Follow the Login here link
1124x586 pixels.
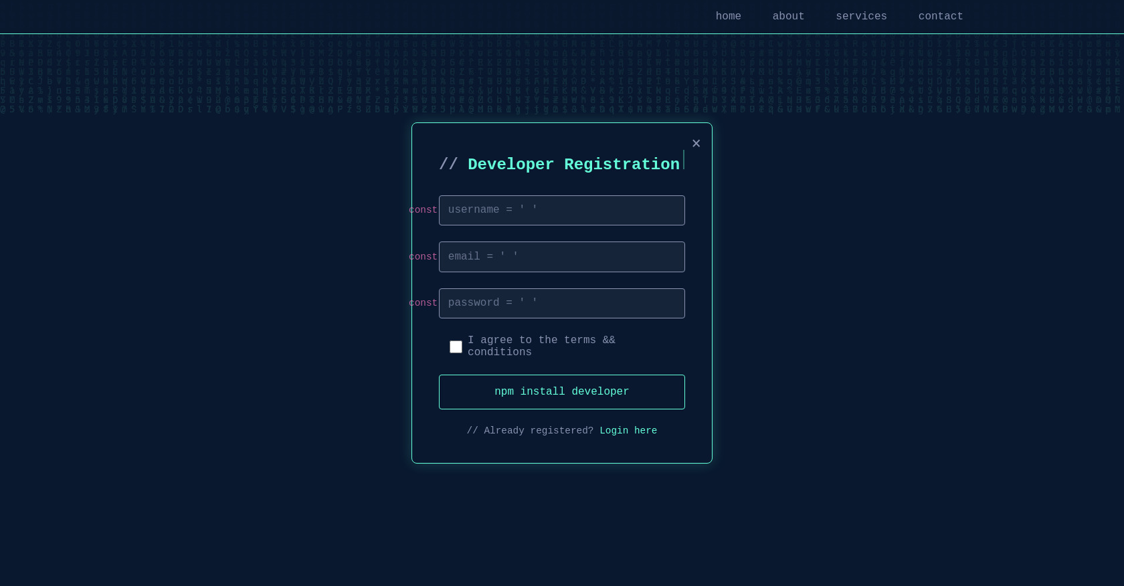point(628,431)
